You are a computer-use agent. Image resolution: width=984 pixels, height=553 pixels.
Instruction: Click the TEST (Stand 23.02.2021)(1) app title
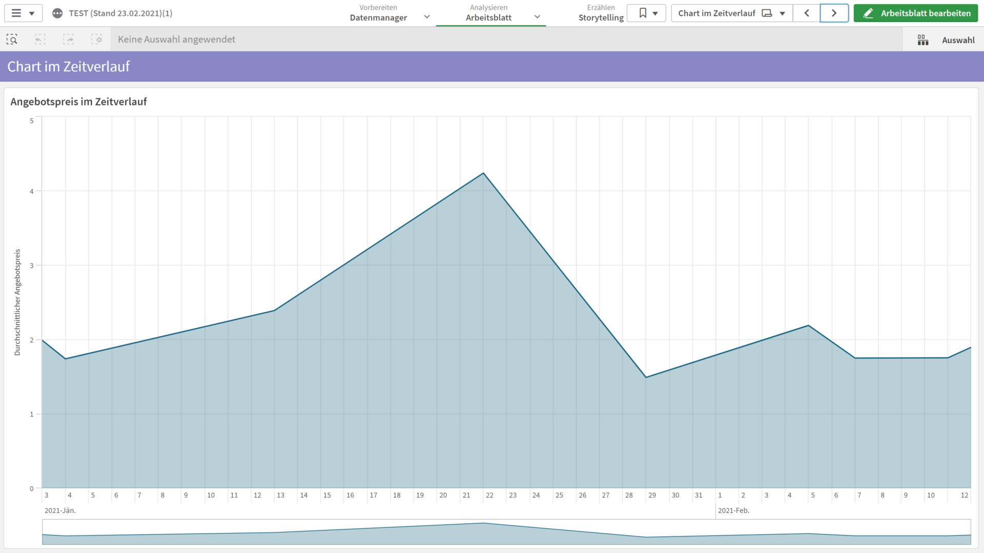(120, 13)
